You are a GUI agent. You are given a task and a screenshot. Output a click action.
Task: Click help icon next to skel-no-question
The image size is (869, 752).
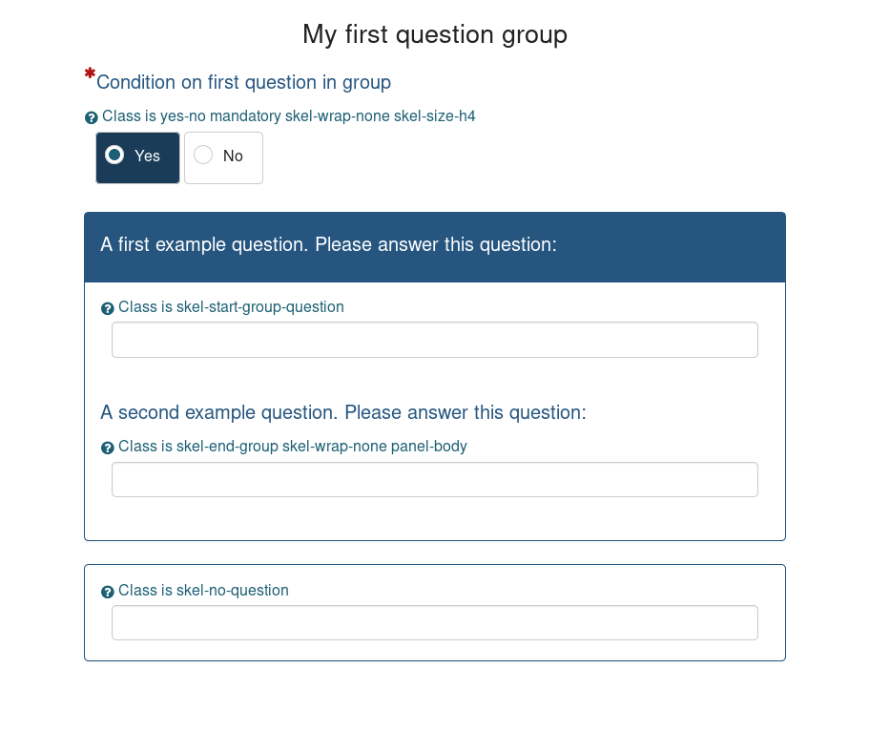tap(108, 592)
